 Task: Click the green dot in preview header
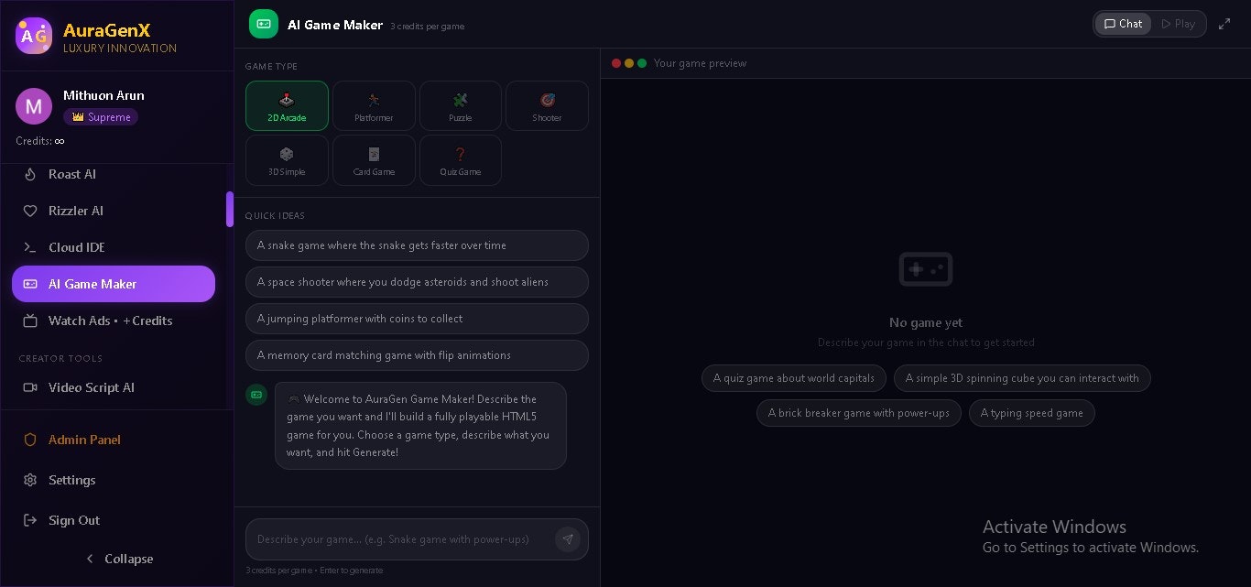[642, 63]
